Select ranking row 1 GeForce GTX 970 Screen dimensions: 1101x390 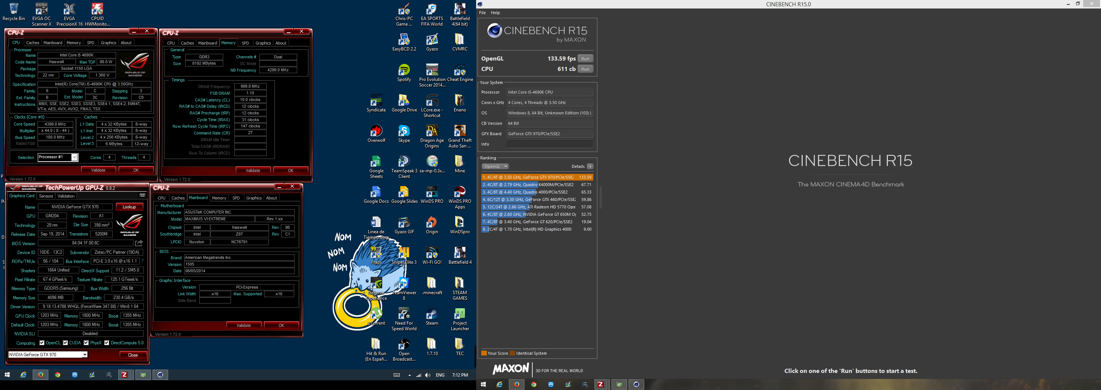pos(537,177)
